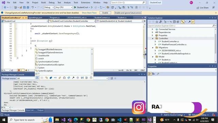Click the Enable button in info bar
The image size is (218, 123).
(x=105, y=13)
